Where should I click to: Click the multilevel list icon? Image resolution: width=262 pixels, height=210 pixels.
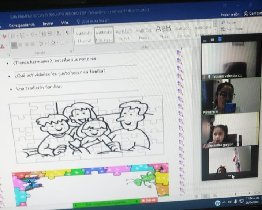click(x=32, y=35)
